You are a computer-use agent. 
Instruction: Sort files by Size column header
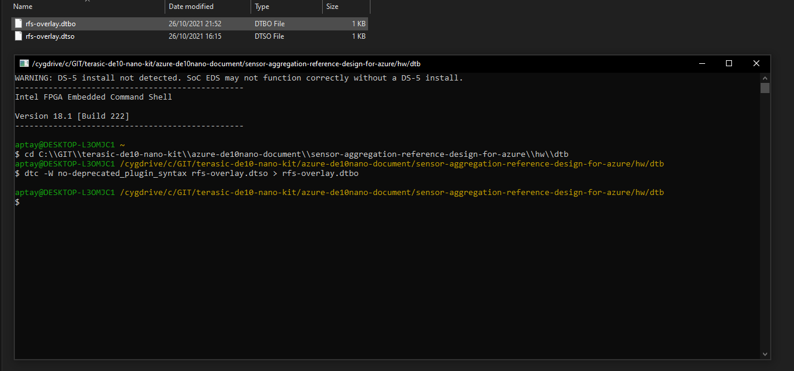[x=332, y=7]
